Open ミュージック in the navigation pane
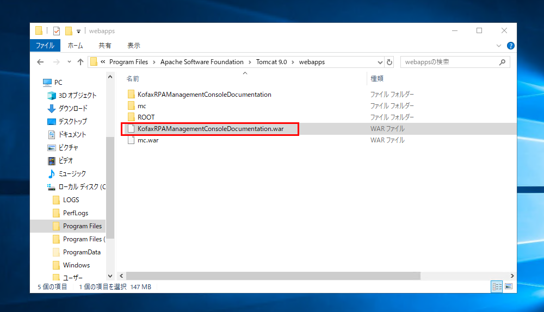The image size is (544, 312). pyautogui.click(x=72, y=174)
